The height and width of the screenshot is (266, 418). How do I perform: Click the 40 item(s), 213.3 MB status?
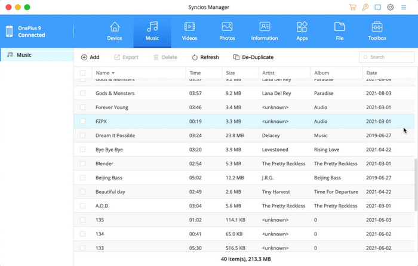tap(246, 259)
